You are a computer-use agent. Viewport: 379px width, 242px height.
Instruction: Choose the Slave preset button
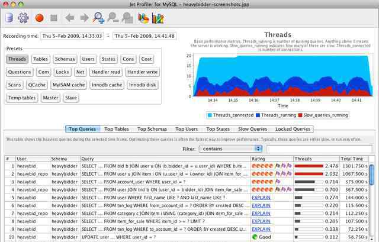[x=71, y=98]
